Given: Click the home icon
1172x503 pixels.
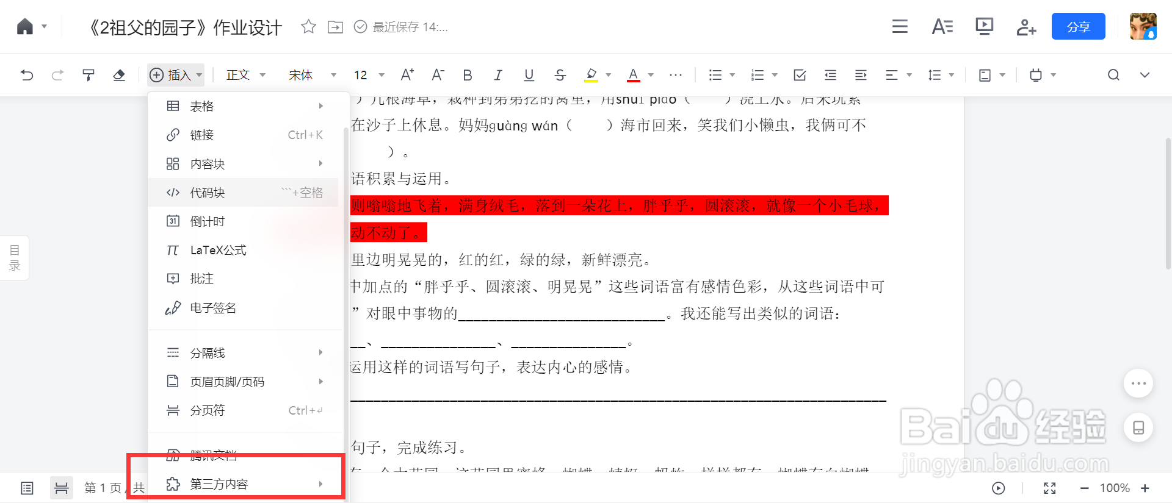Looking at the screenshot, I should pyautogui.click(x=25, y=27).
